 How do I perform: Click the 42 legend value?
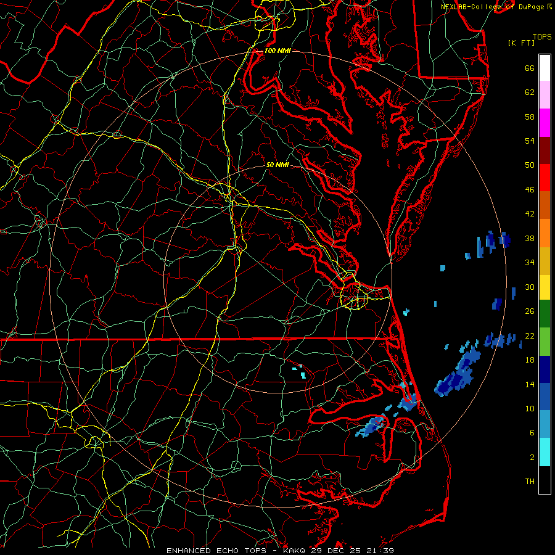(x=530, y=213)
